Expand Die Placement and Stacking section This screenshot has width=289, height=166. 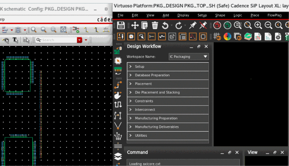(168, 92)
